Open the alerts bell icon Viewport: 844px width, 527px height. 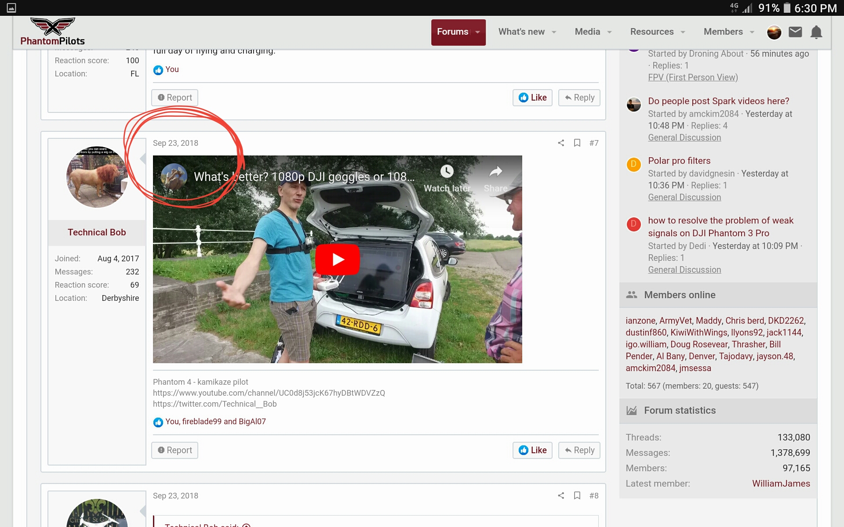pos(816,32)
